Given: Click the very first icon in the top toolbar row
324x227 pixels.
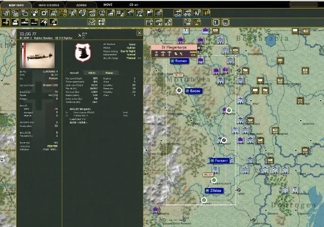Looking at the screenshot, I should (6, 13).
